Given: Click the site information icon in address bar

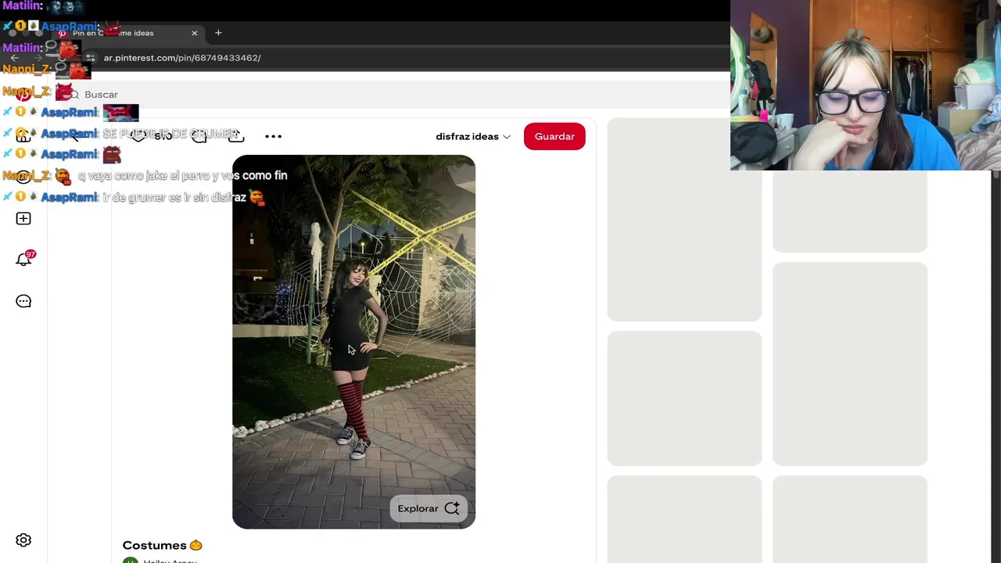Looking at the screenshot, I should [91, 58].
